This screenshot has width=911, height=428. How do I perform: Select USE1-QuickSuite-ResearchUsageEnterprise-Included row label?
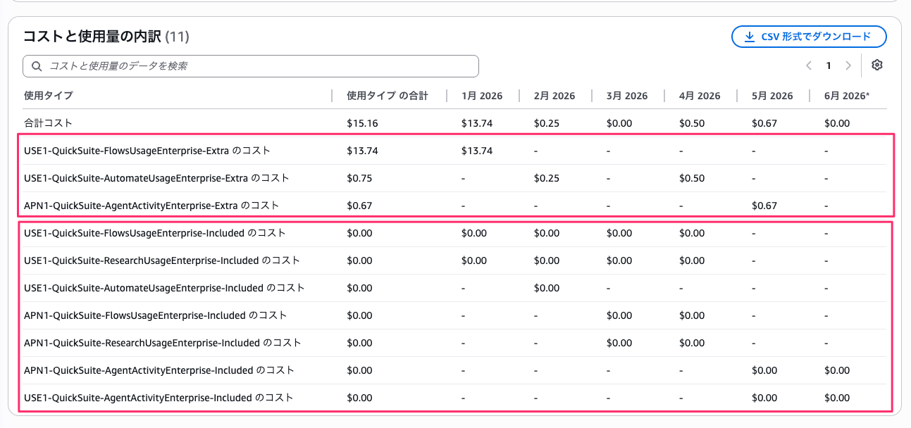pos(162,260)
